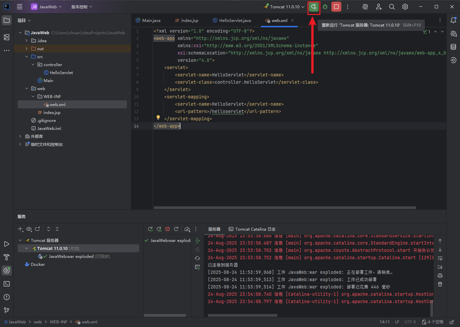Open the Problems tool window icon
Viewport: 460px width, 327px height.
click(7, 297)
